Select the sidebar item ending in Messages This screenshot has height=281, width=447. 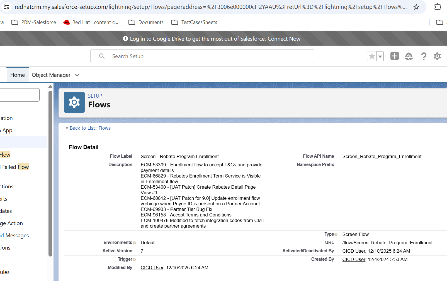[14, 235]
